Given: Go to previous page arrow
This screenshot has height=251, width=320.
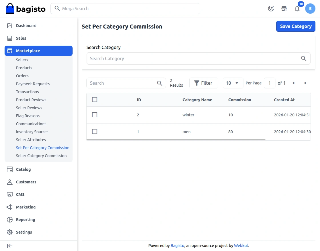Looking at the screenshot, I should pyautogui.click(x=293, y=83).
